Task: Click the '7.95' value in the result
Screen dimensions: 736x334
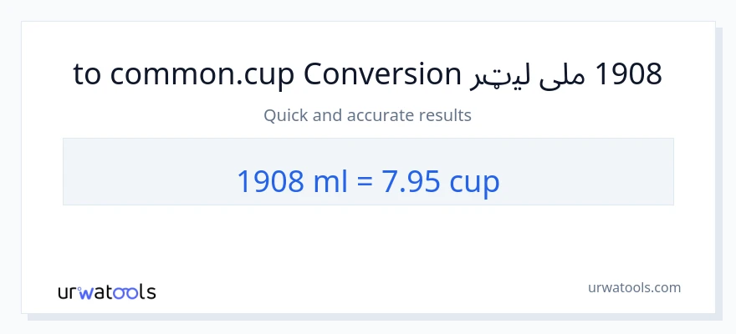Action: [411, 180]
